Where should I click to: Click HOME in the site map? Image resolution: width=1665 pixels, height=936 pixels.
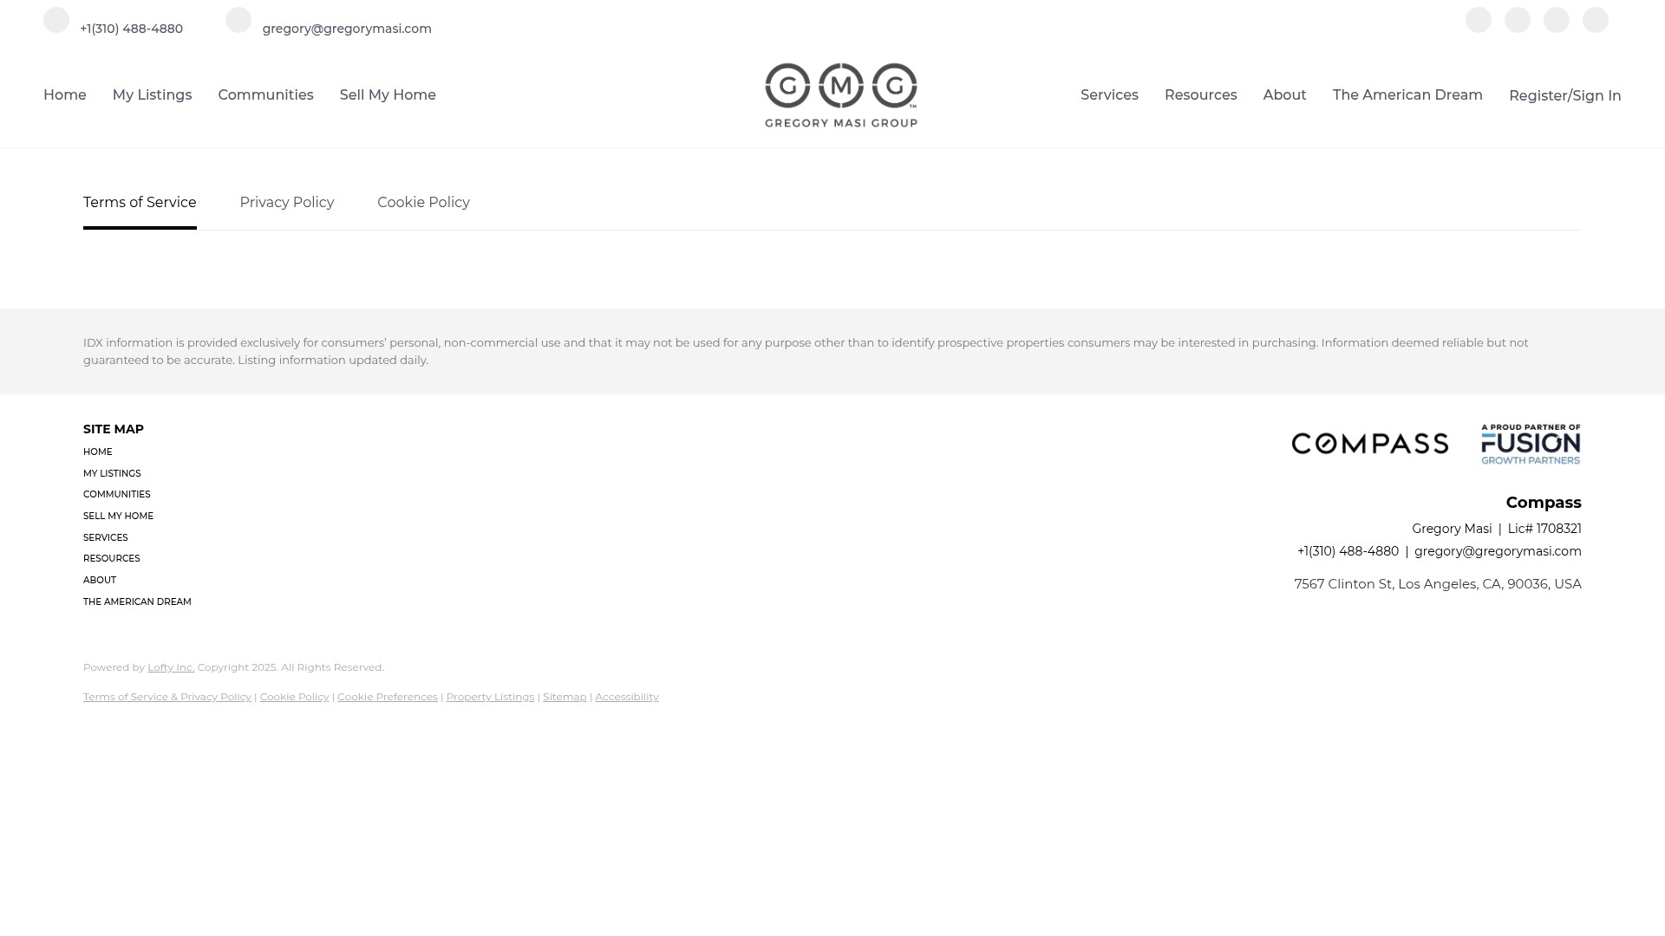tap(97, 452)
